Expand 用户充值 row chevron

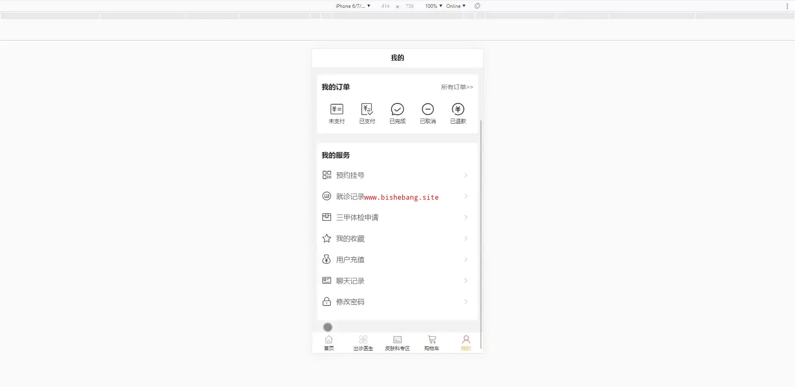pyautogui.click(x=466, y=259)
